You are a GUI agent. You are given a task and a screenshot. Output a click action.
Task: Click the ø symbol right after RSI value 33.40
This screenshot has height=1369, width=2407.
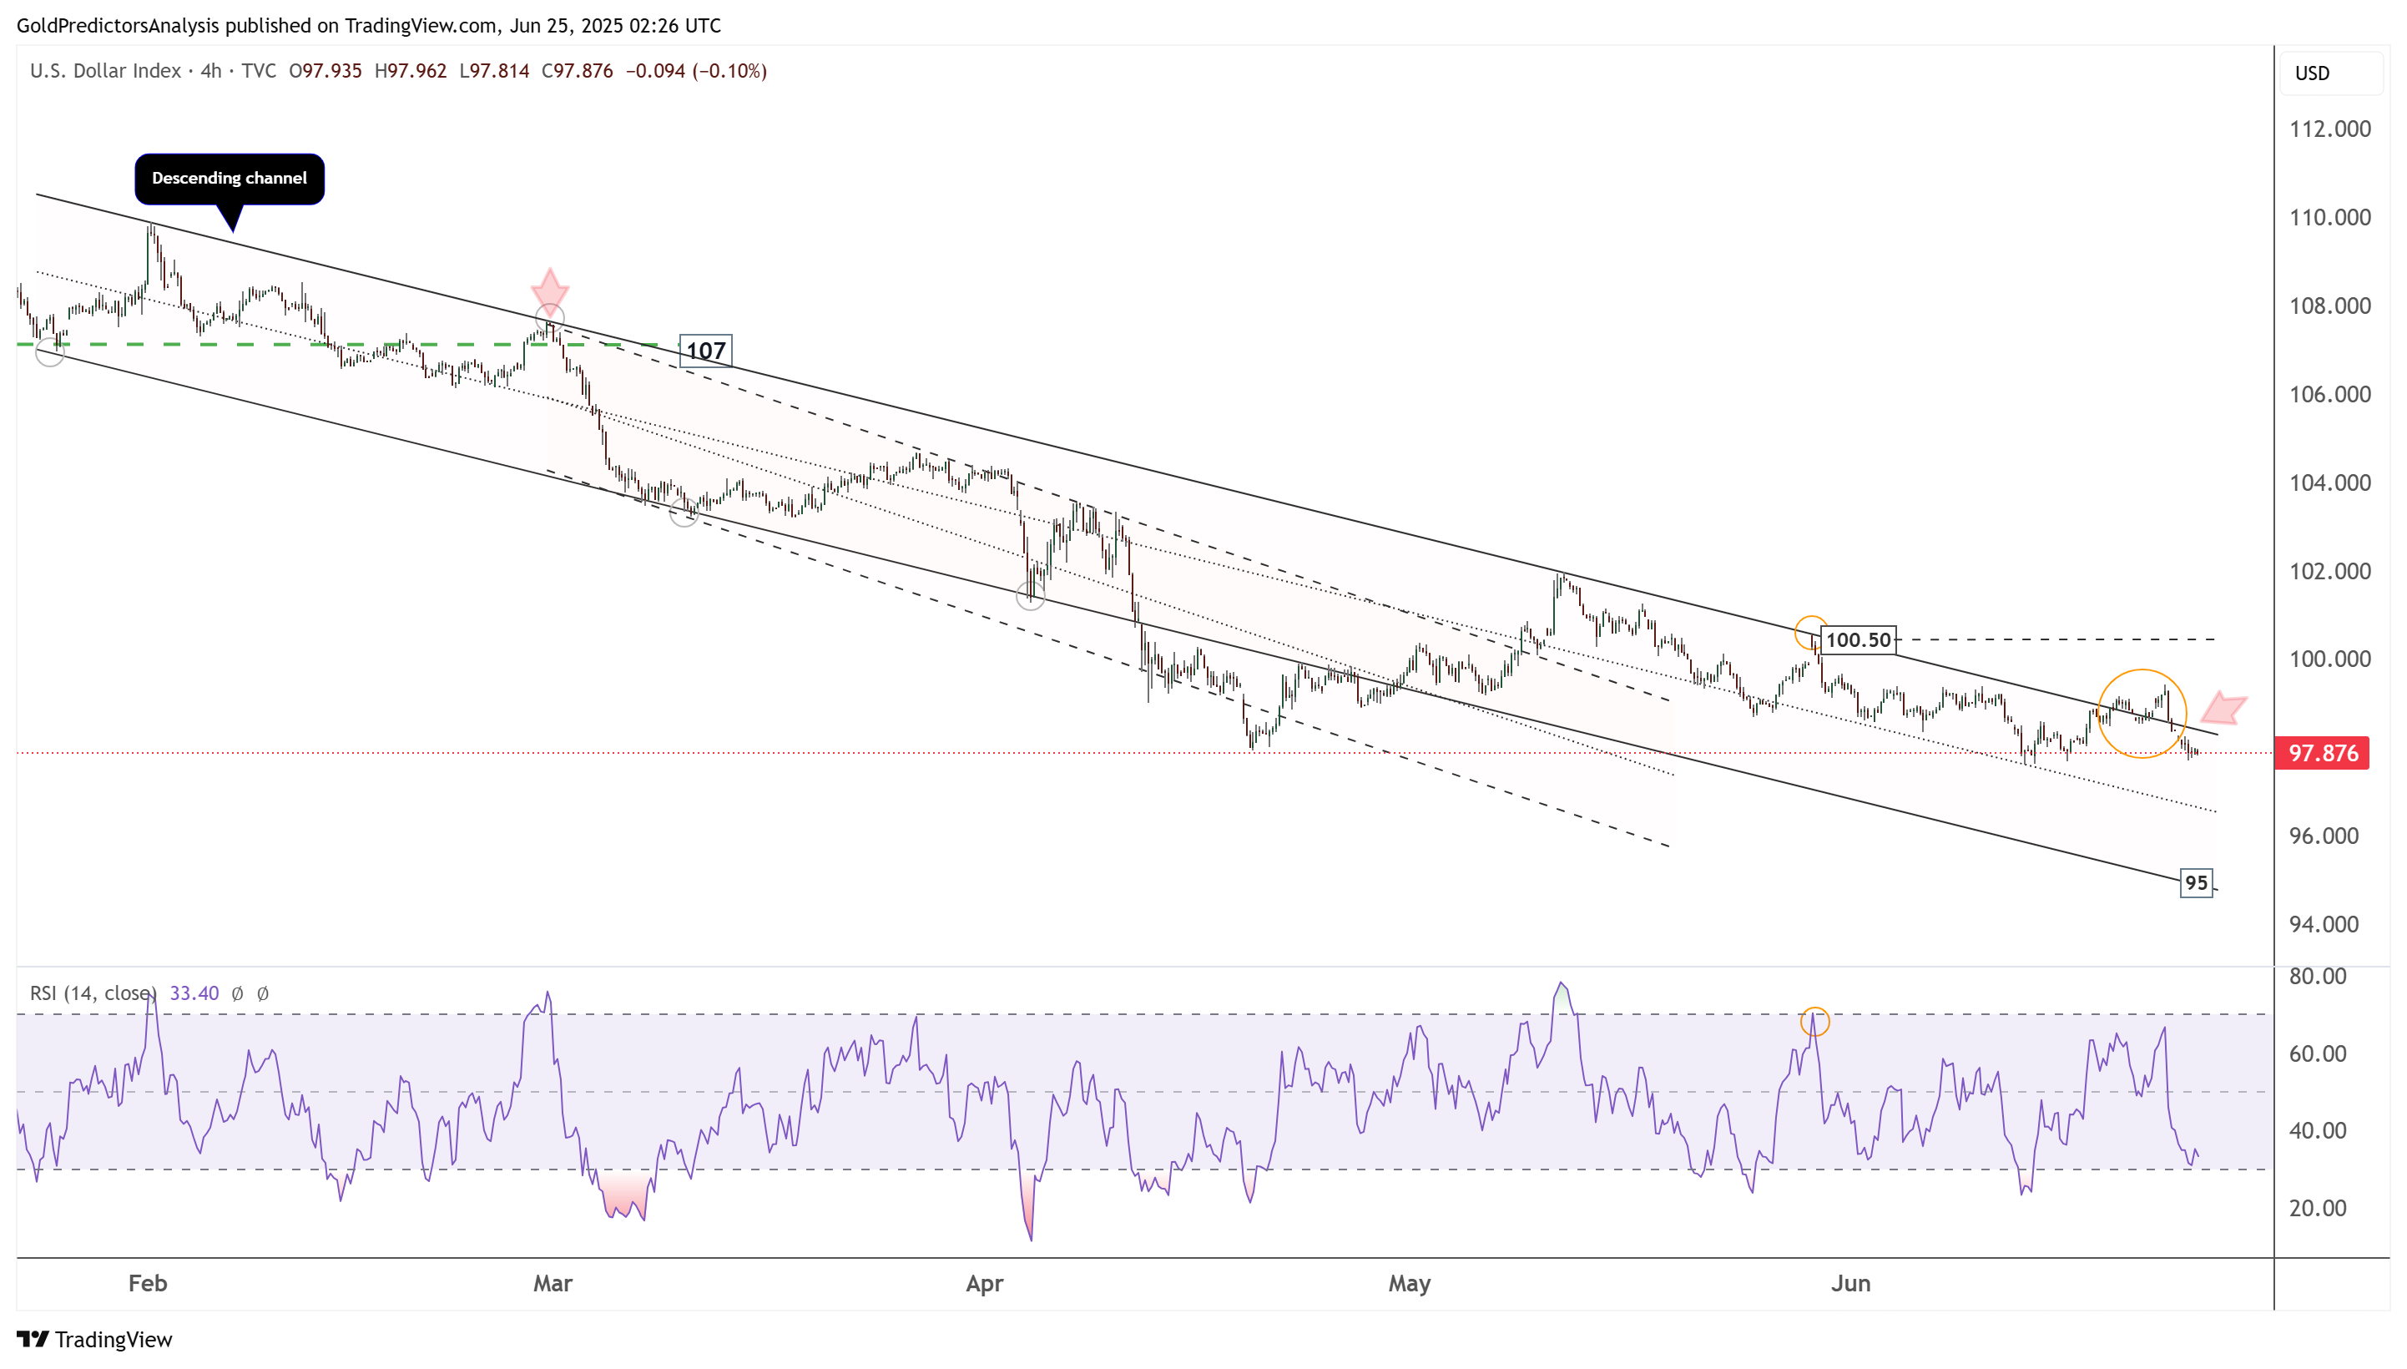(x=238, y=993)
